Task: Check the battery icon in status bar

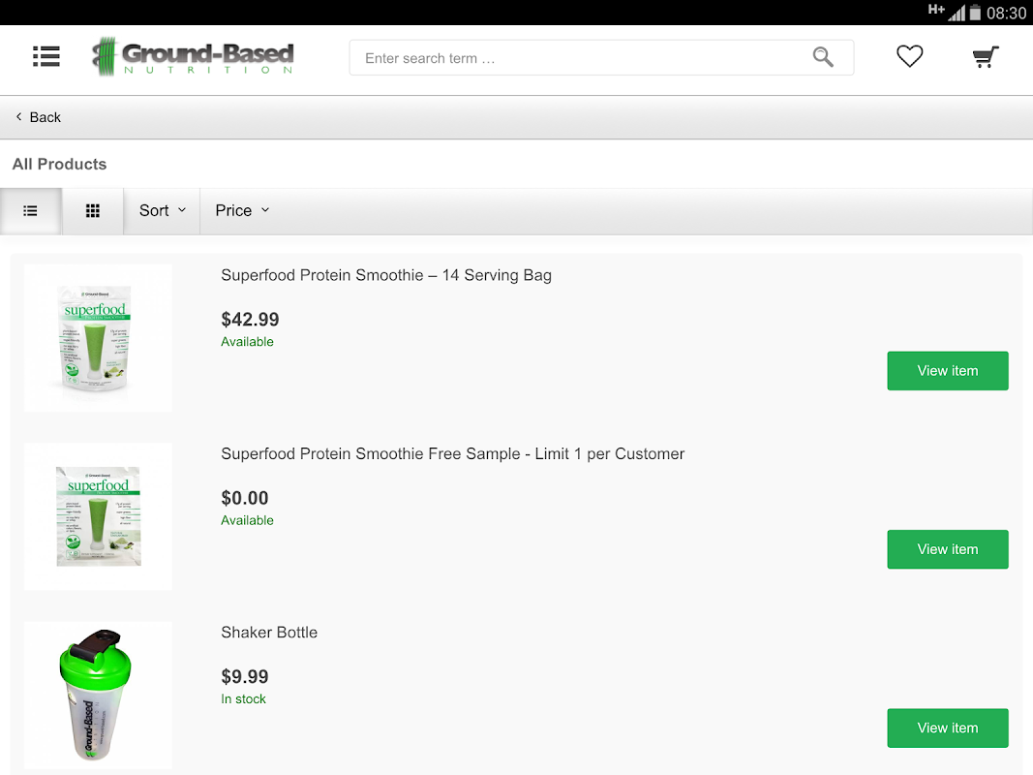Action: tap(975, 13)
